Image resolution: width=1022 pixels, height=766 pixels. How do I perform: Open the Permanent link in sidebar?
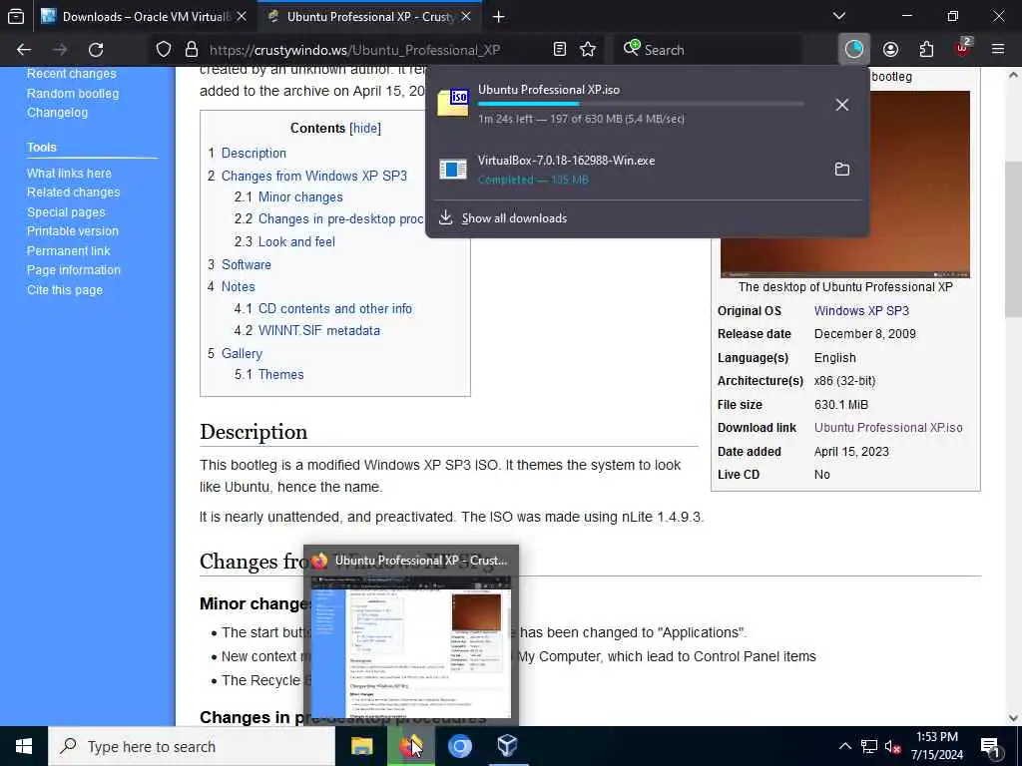tap(69, 250)
